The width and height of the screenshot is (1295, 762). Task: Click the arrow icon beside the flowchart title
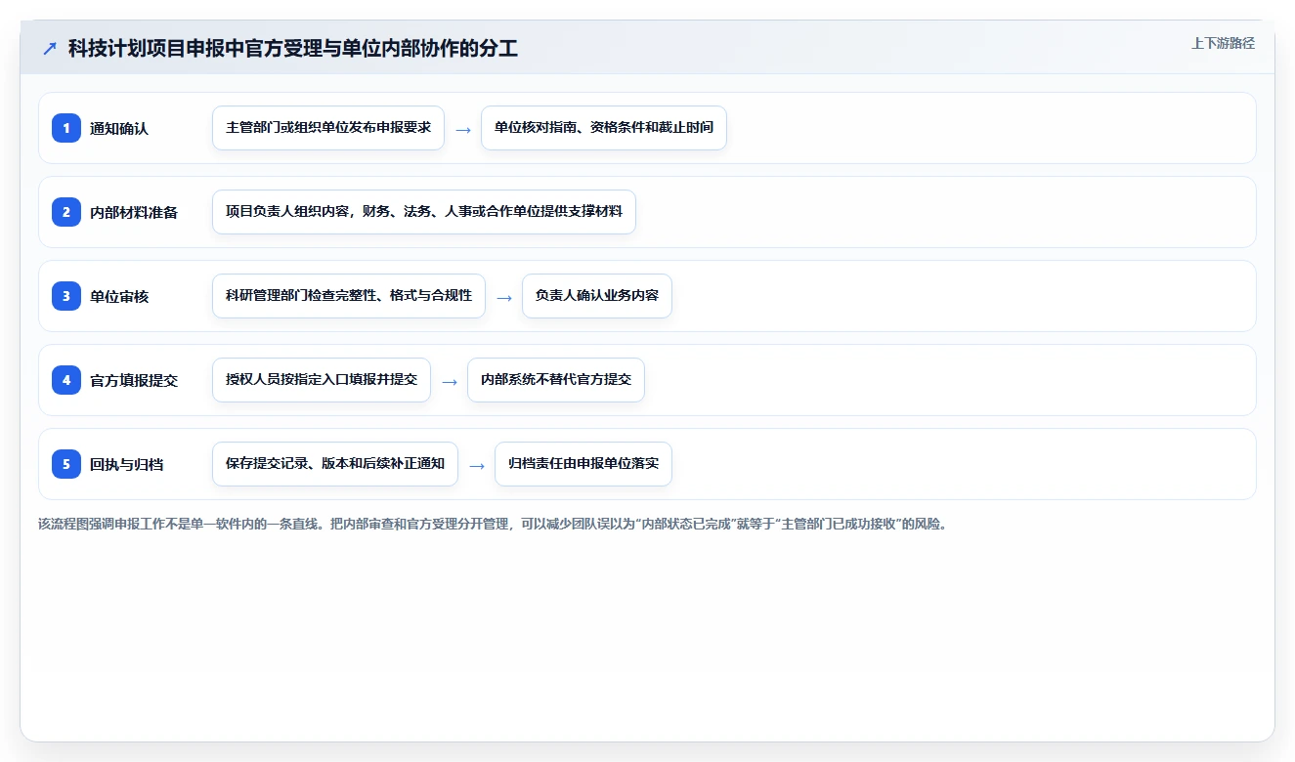point(50,49)
